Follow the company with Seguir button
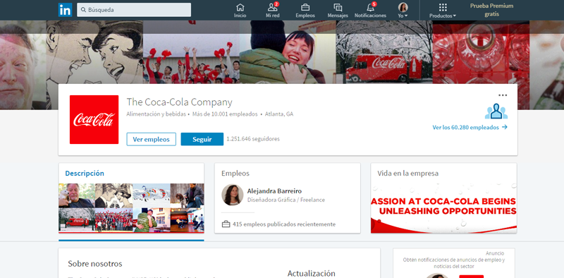The width and height of the screenshot is (564, 278). pyautogui.click(x=202, y=140)
